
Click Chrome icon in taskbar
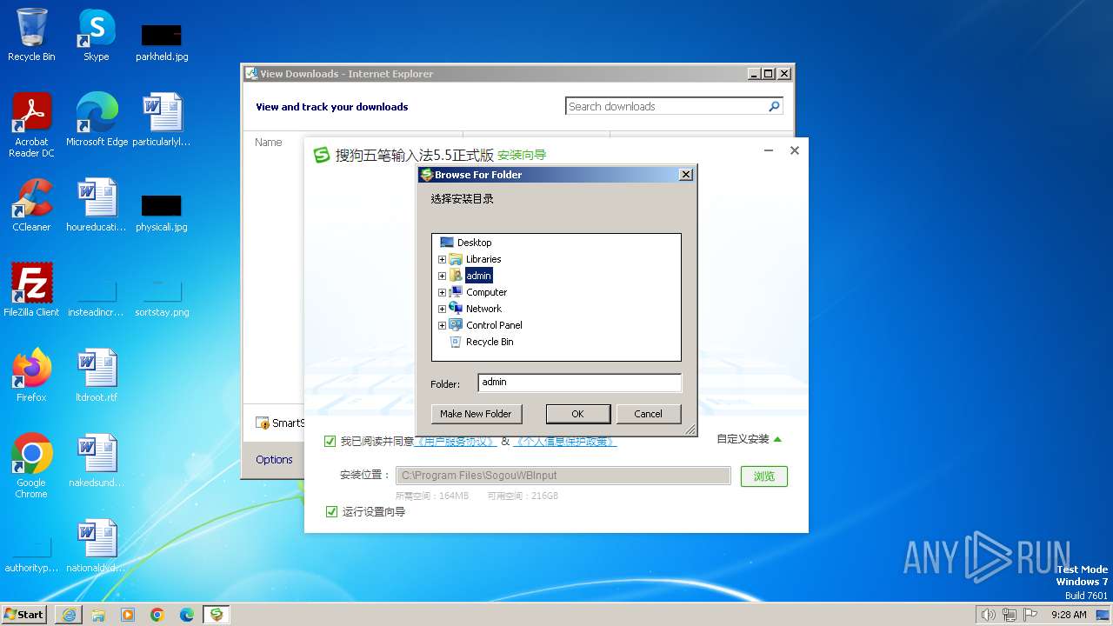[x=157, y=615]
